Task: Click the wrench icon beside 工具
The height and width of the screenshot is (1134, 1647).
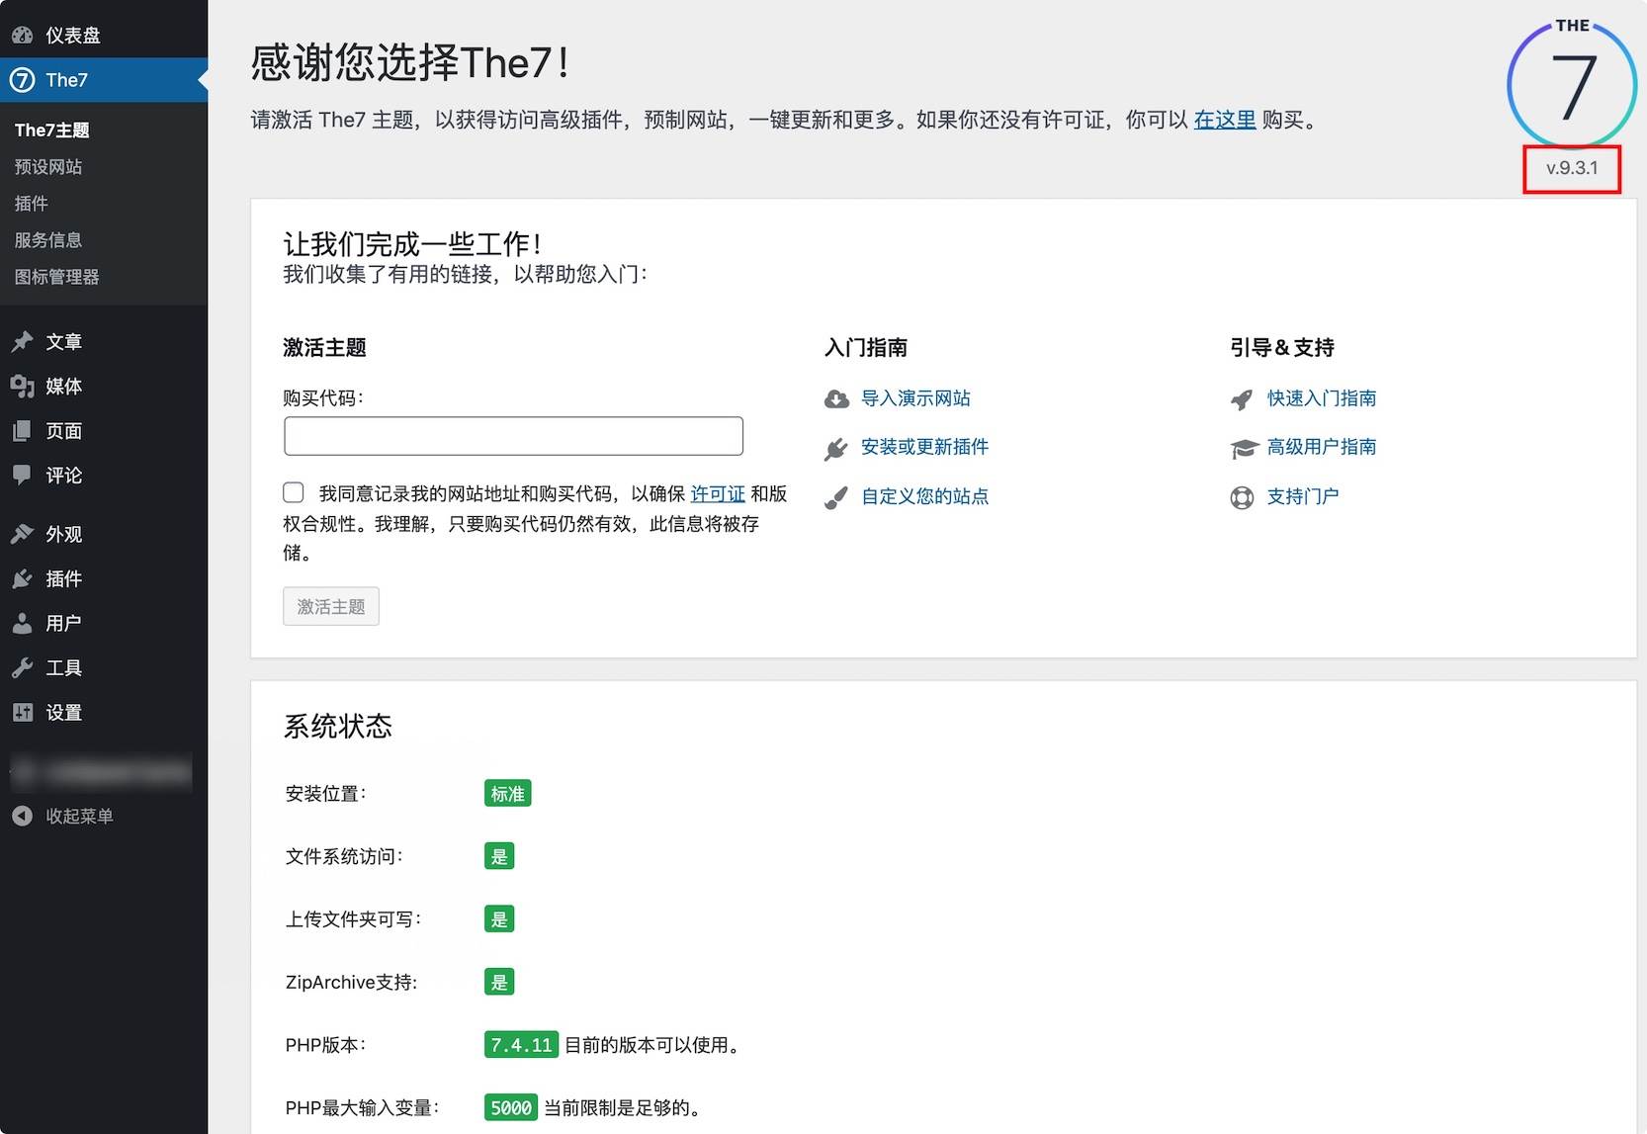Action: click(x=22, y=667)
